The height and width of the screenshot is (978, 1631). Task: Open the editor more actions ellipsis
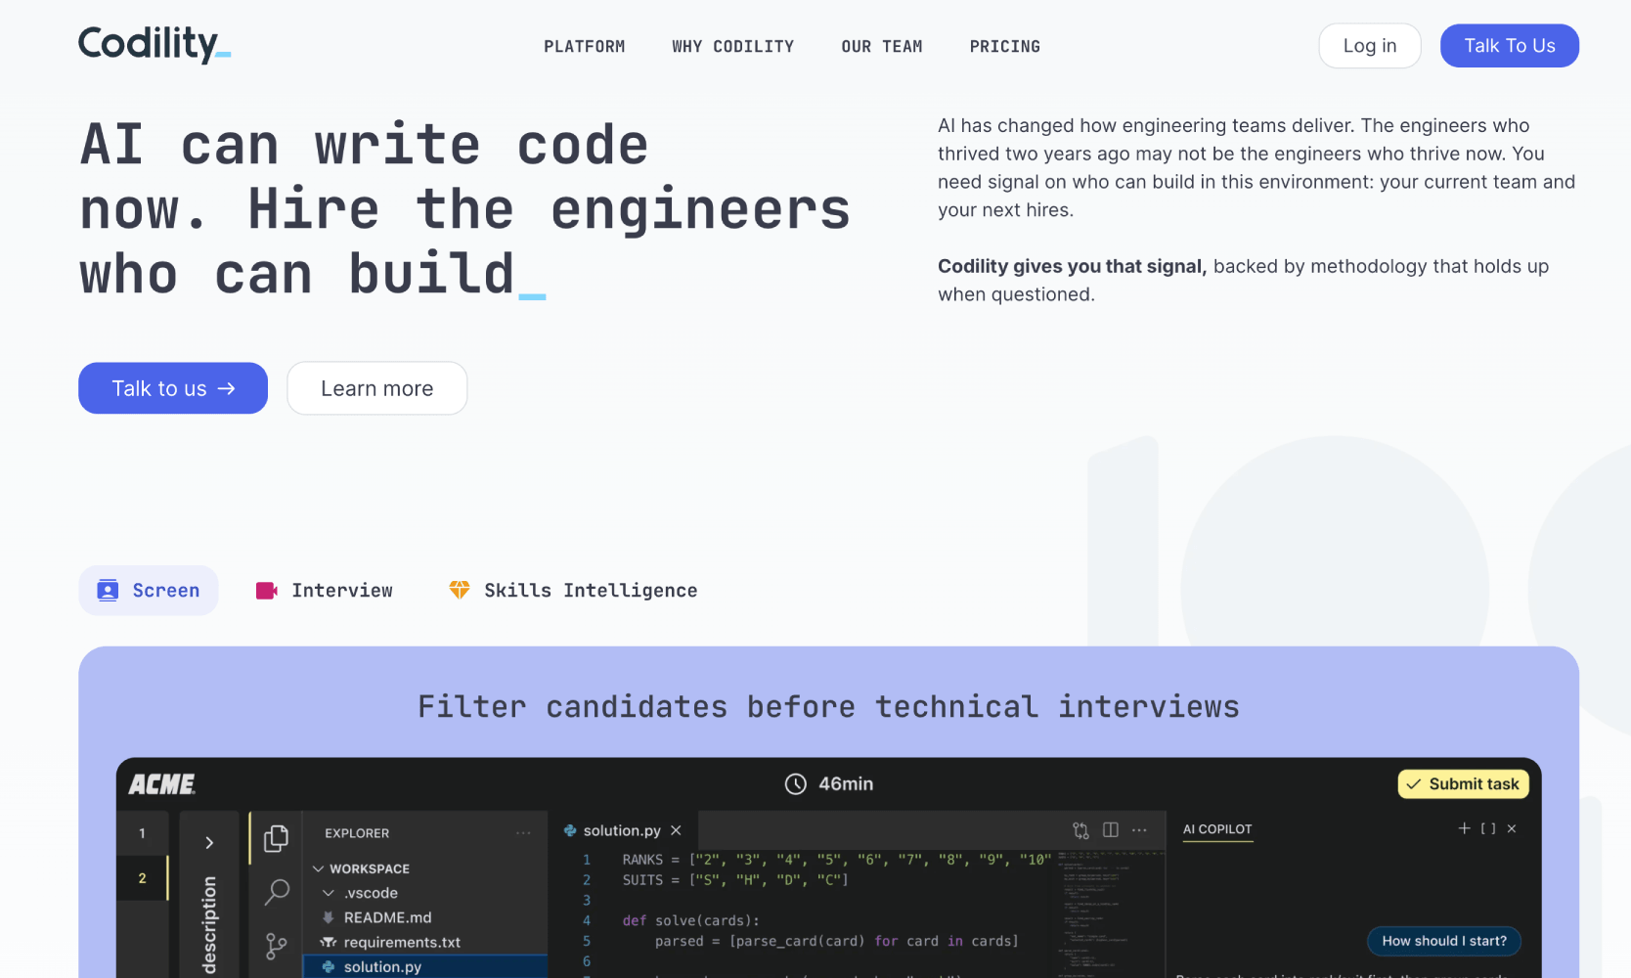[x=1140, y=830]
